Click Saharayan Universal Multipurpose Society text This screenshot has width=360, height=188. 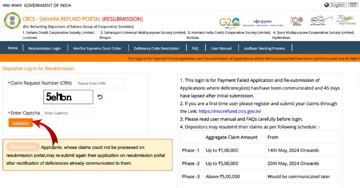pos(142,35)
